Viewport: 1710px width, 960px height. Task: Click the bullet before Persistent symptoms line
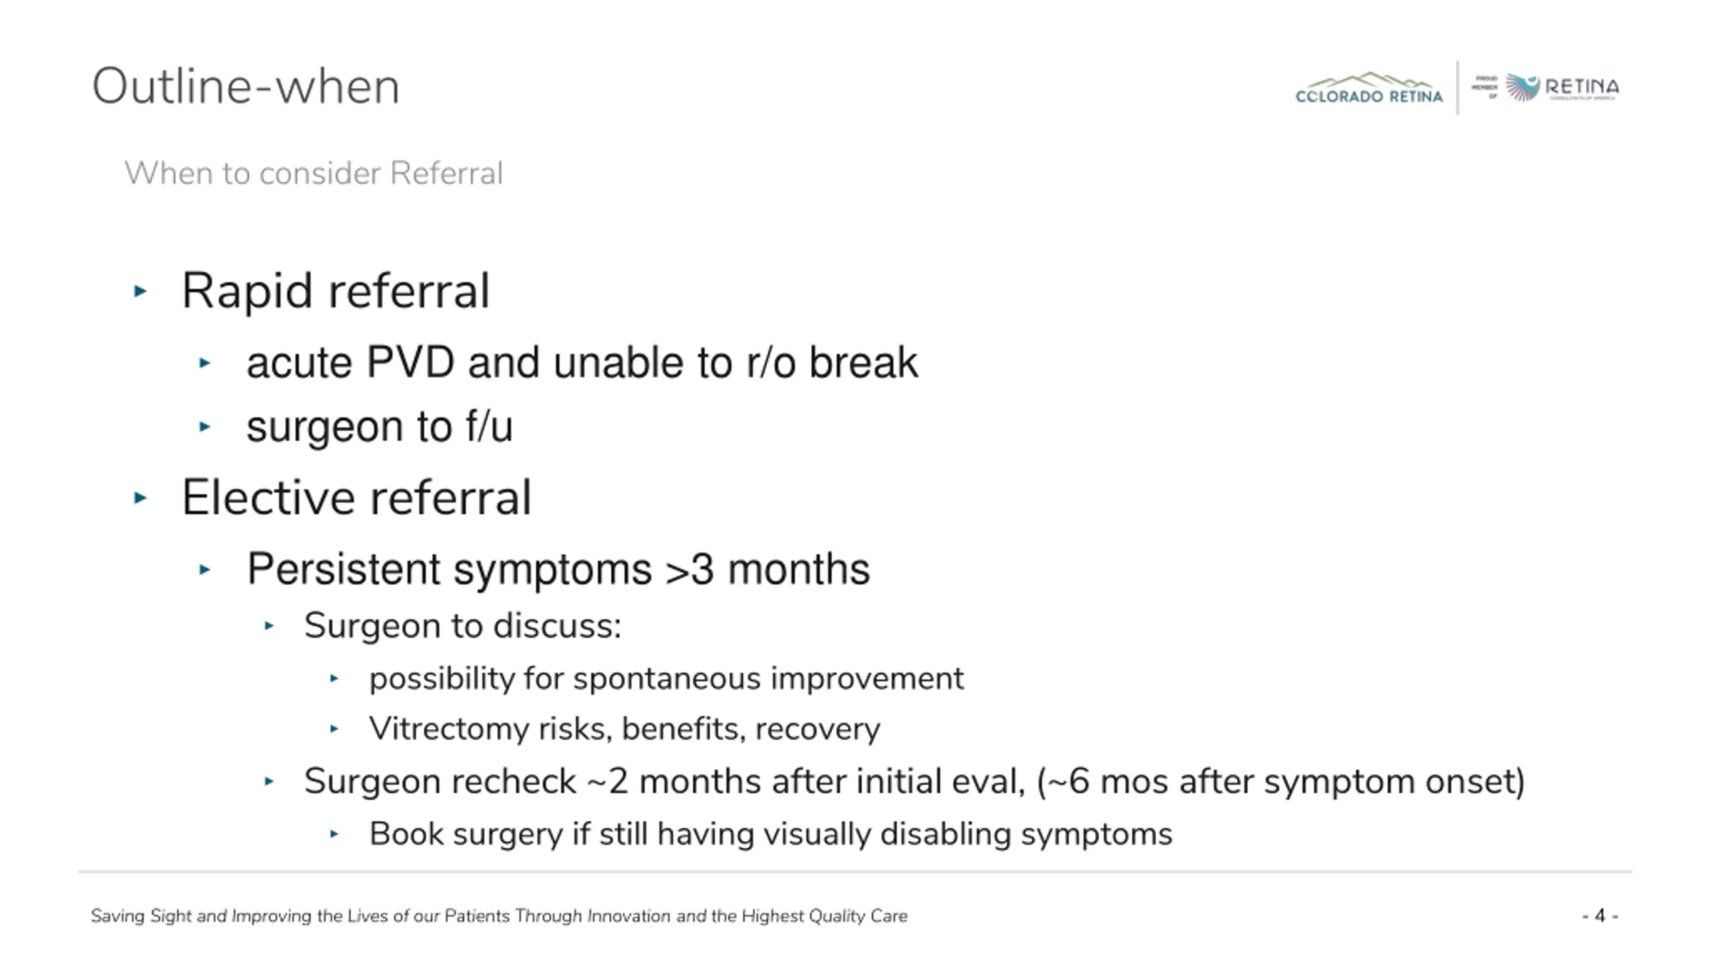coord(205,569)
